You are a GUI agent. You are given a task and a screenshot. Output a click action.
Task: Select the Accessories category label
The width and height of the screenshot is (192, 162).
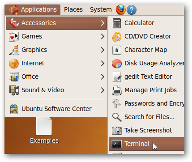click(x=38, y=23)
